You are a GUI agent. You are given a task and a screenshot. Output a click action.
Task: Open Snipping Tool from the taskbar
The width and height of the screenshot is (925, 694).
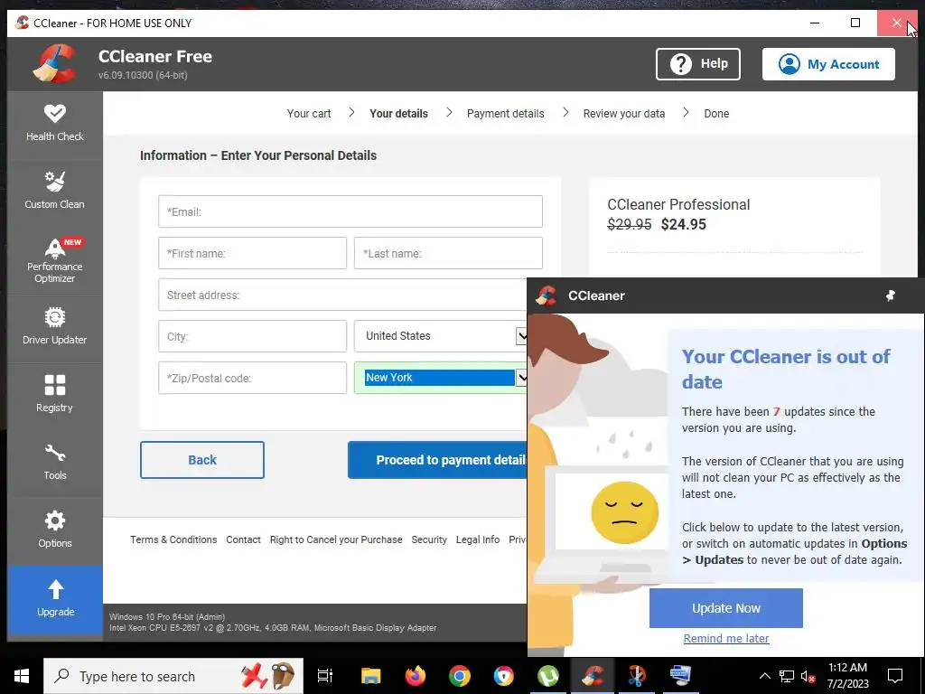coord(637,676)
